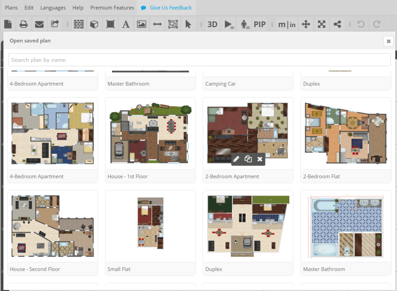Click Give Us Feedback link
This screenshot has height=291, width=397.
click(x=167, y=8)
